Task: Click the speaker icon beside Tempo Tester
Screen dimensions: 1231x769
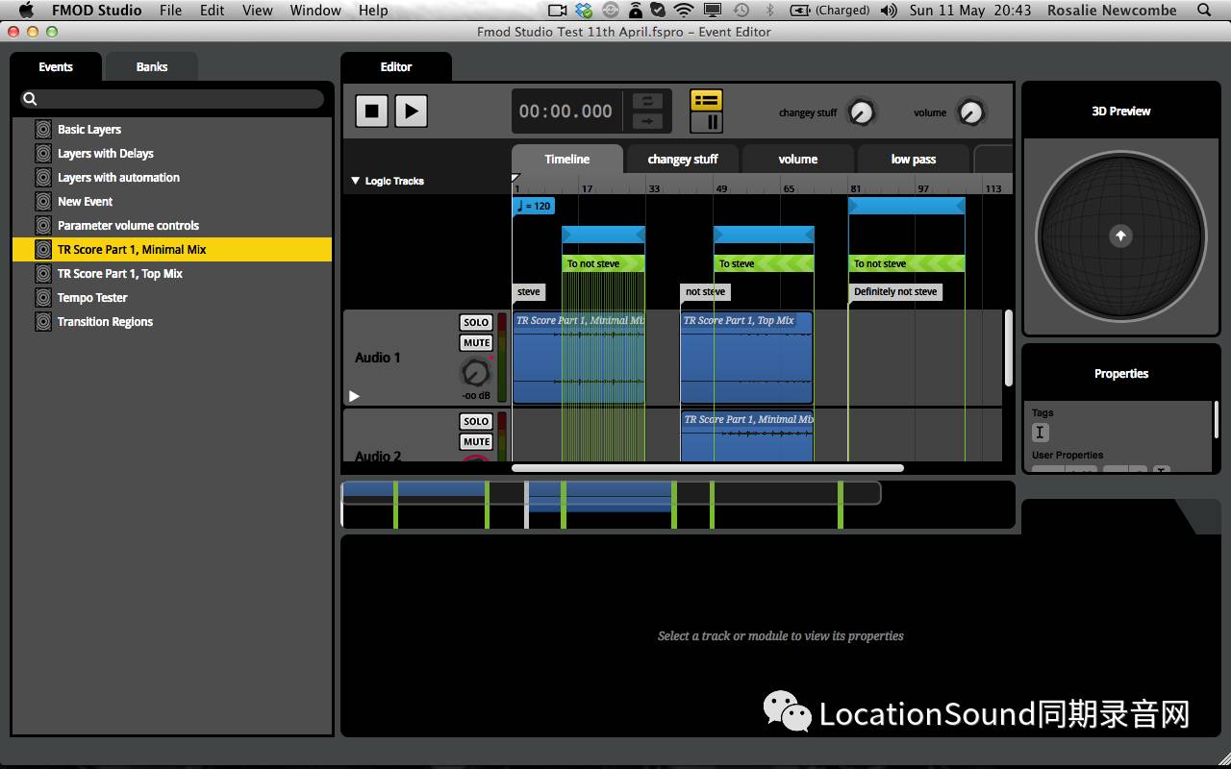Action: click(43, 298)
